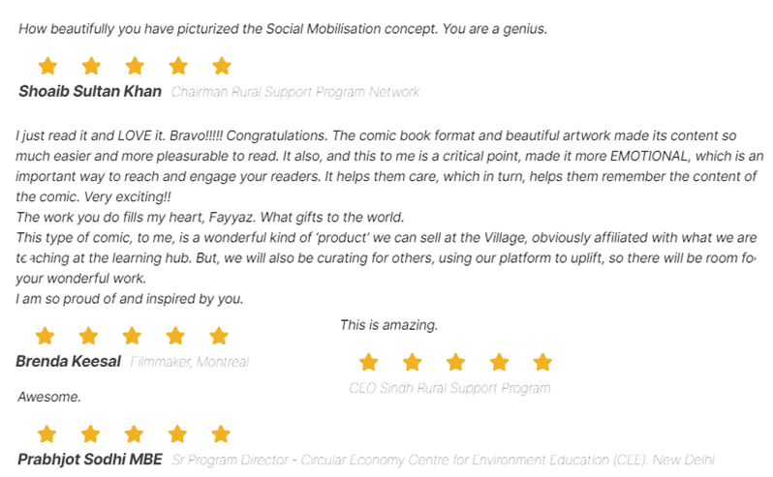
Task: Select the name Prabhjot Sodhi MBE
Action: [90, 460]
